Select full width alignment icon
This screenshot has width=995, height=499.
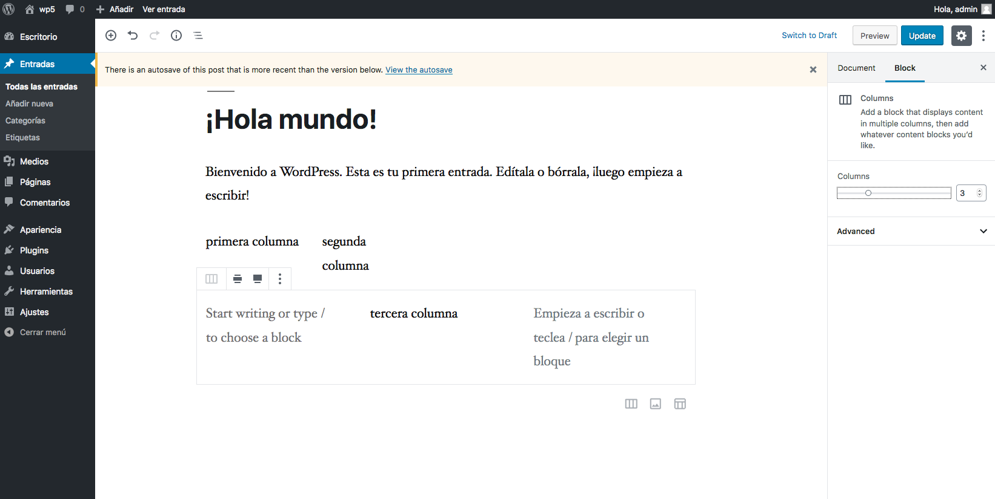(258, 279)
